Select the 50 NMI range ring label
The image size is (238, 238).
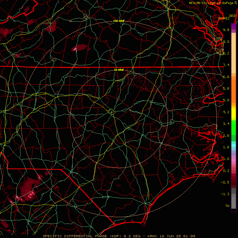[x=119, y=70]
